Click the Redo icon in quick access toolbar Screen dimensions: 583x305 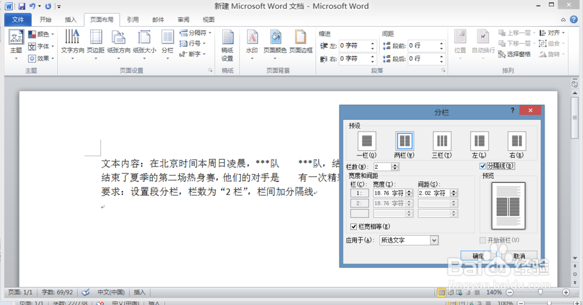(x=48, y=6)
